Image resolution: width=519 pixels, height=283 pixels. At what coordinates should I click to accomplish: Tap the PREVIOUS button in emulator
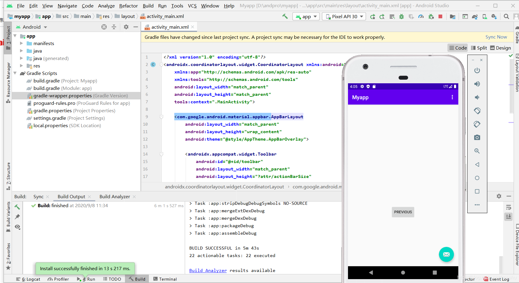403,212
